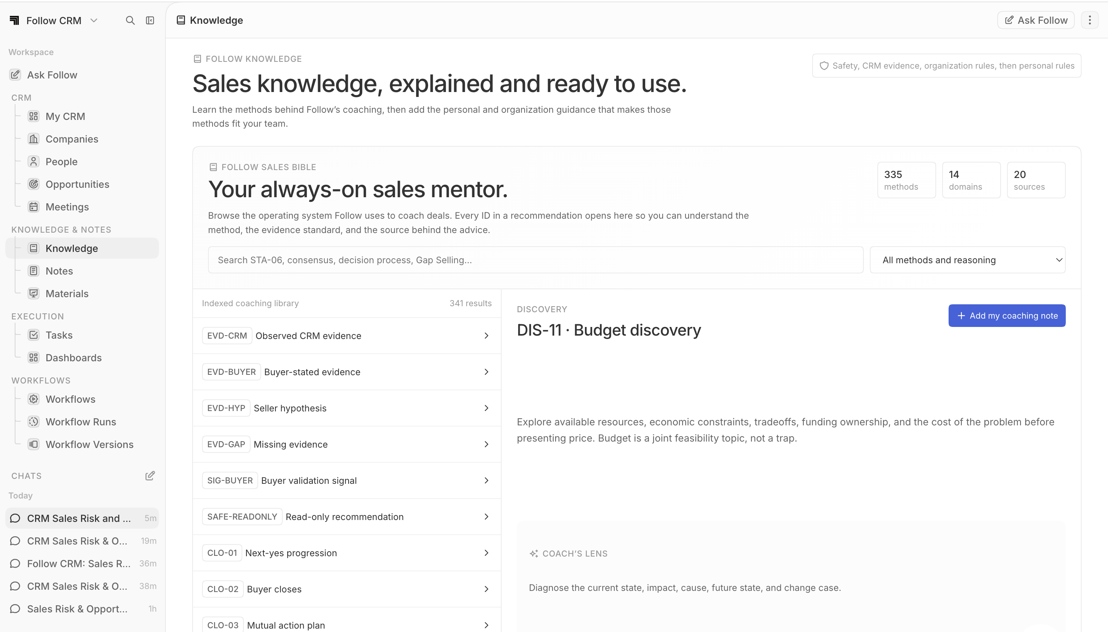Click Ask Follow button in top bar

tap(1036, 20)
